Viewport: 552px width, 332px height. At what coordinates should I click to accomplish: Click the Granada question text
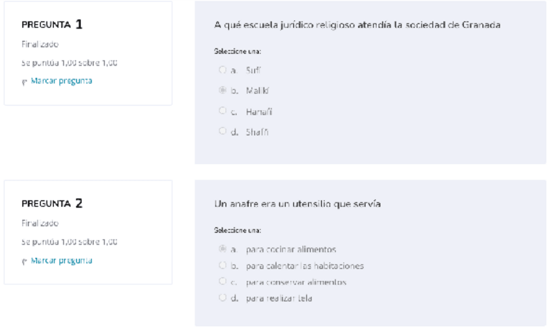tap(357, 25)
